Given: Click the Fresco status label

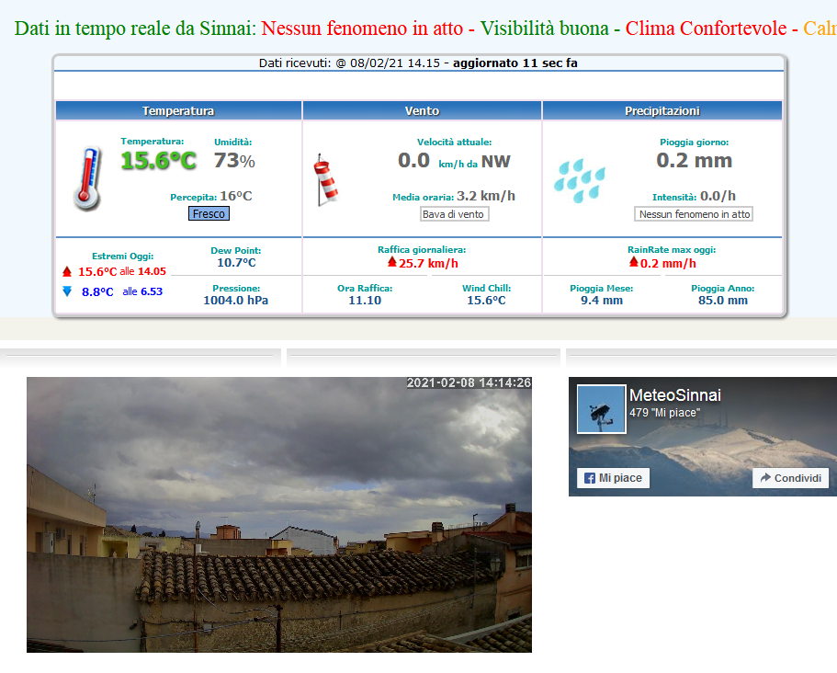Looking at the screenshot, I should (x=209, y=213).
